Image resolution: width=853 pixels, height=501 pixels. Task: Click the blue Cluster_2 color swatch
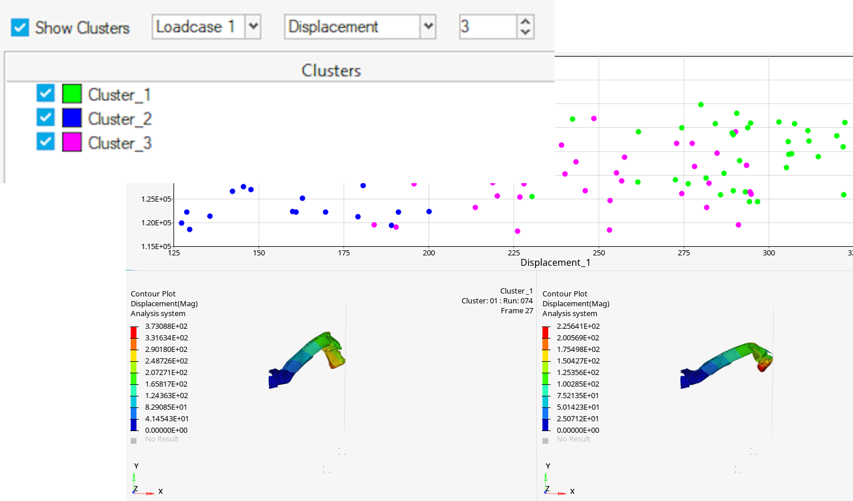(72, 118)
